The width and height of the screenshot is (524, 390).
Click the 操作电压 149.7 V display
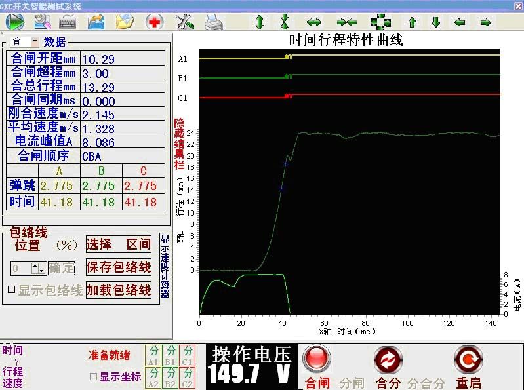[x=251, y=366]
